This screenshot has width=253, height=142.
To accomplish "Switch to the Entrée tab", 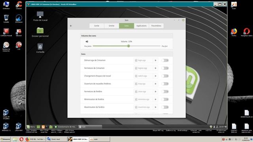I will (111, 26).
